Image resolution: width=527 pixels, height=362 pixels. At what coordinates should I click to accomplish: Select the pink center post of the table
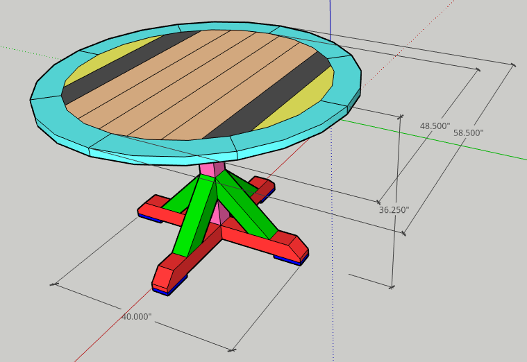(212, 170)
